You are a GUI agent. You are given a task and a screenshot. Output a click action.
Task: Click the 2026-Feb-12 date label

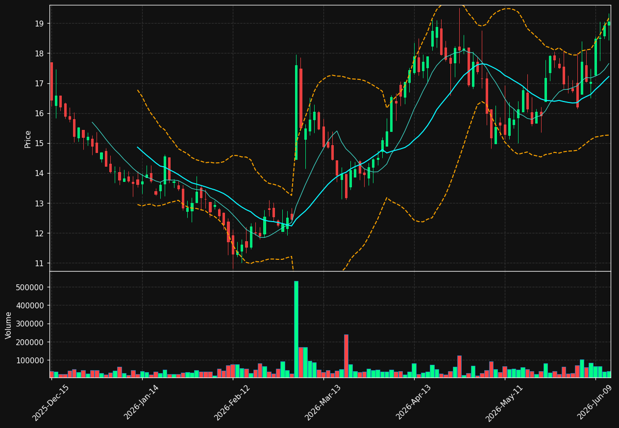pyautogui.click(x=232, y=403)
